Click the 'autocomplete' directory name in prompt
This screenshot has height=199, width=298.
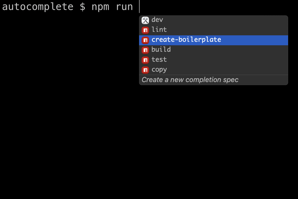[x=35, y=7]
